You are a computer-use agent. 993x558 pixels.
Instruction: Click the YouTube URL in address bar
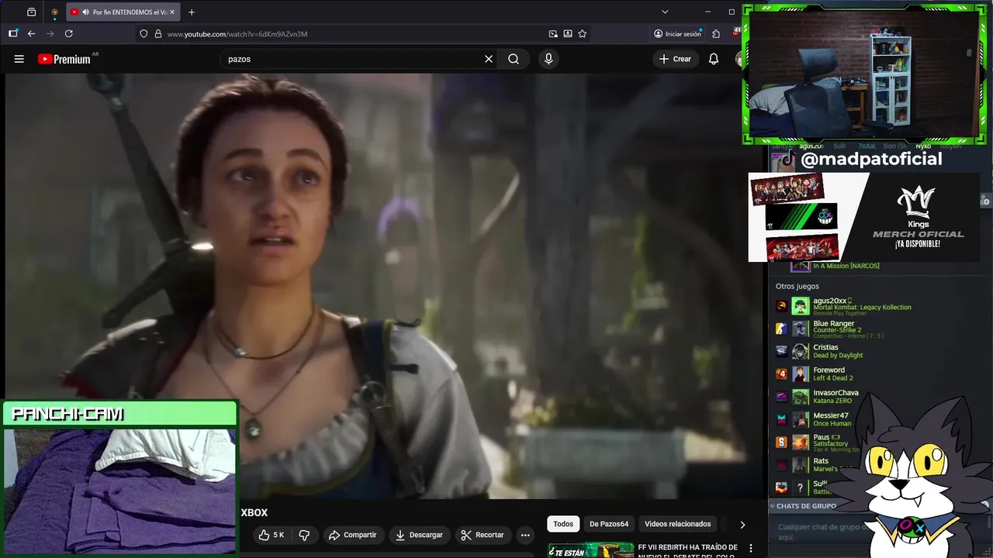pos(237,34)
